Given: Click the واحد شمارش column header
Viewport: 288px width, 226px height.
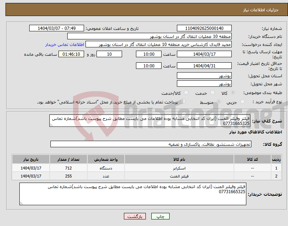Looking at the screenshot, I should (x=106, y=159).
